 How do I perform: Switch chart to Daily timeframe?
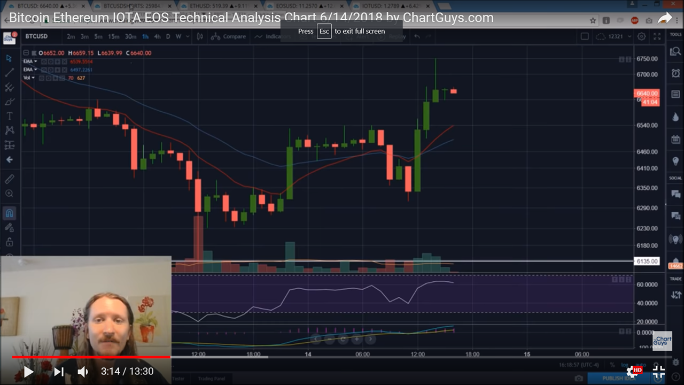pos(168,36)
